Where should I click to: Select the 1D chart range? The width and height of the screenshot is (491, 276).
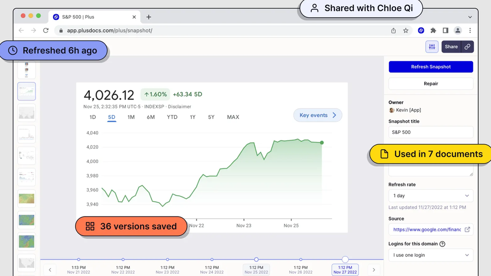click(93, 117)
